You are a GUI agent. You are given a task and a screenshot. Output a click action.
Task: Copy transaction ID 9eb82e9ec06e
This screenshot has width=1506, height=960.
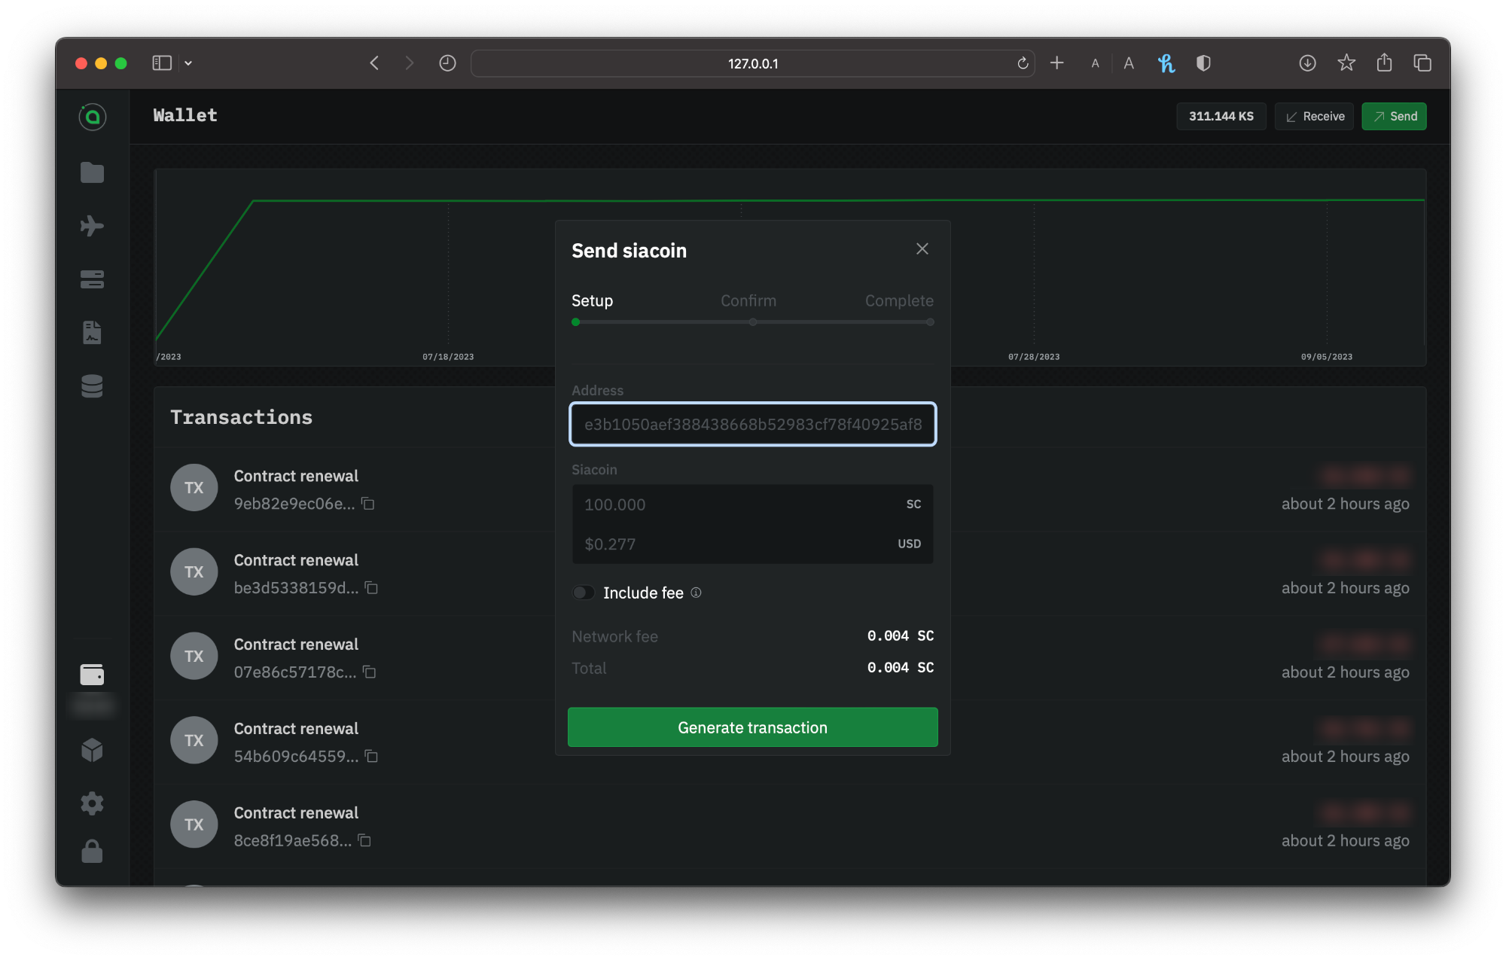click(x=368, y=504)
